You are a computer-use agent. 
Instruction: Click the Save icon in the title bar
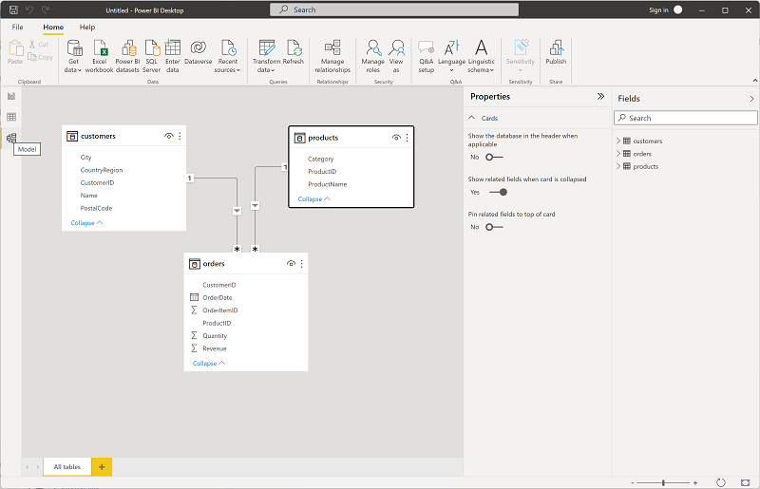tap(13, 9)
